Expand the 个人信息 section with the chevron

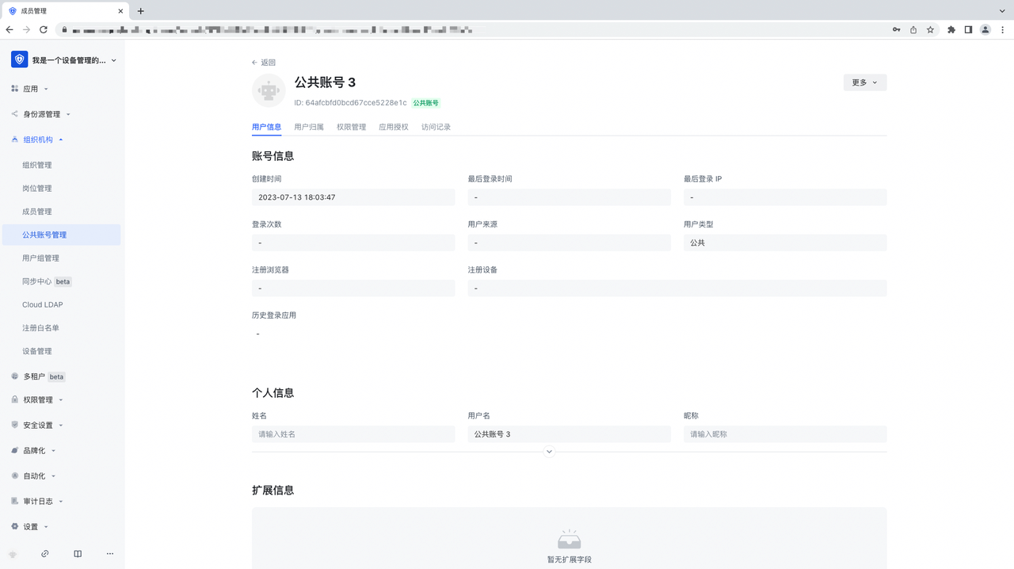pyautogui.click(x=549, y=452)
